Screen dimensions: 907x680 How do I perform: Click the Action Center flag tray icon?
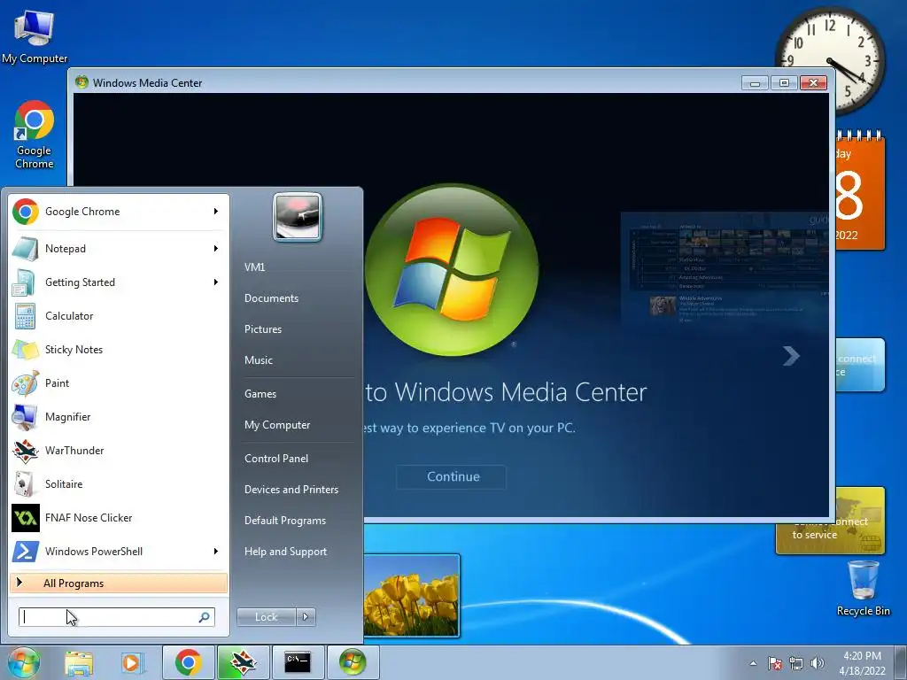click(x=775, y=663)
